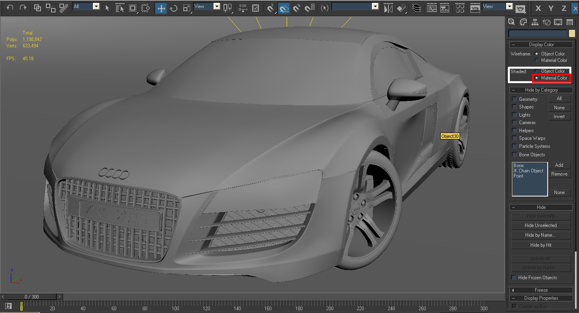This screenshot has width=579, height=313.
Task: Undo the last action
Action: click(10, 8)
